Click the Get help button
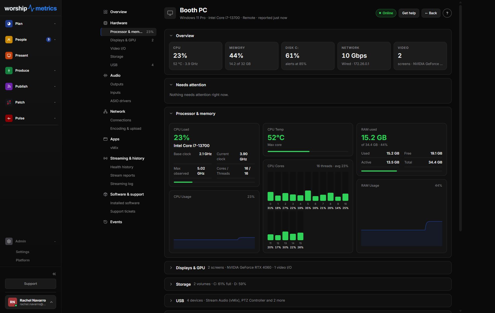Image resolution: width=495 pixels, height=313 pixels. point(409,13)
